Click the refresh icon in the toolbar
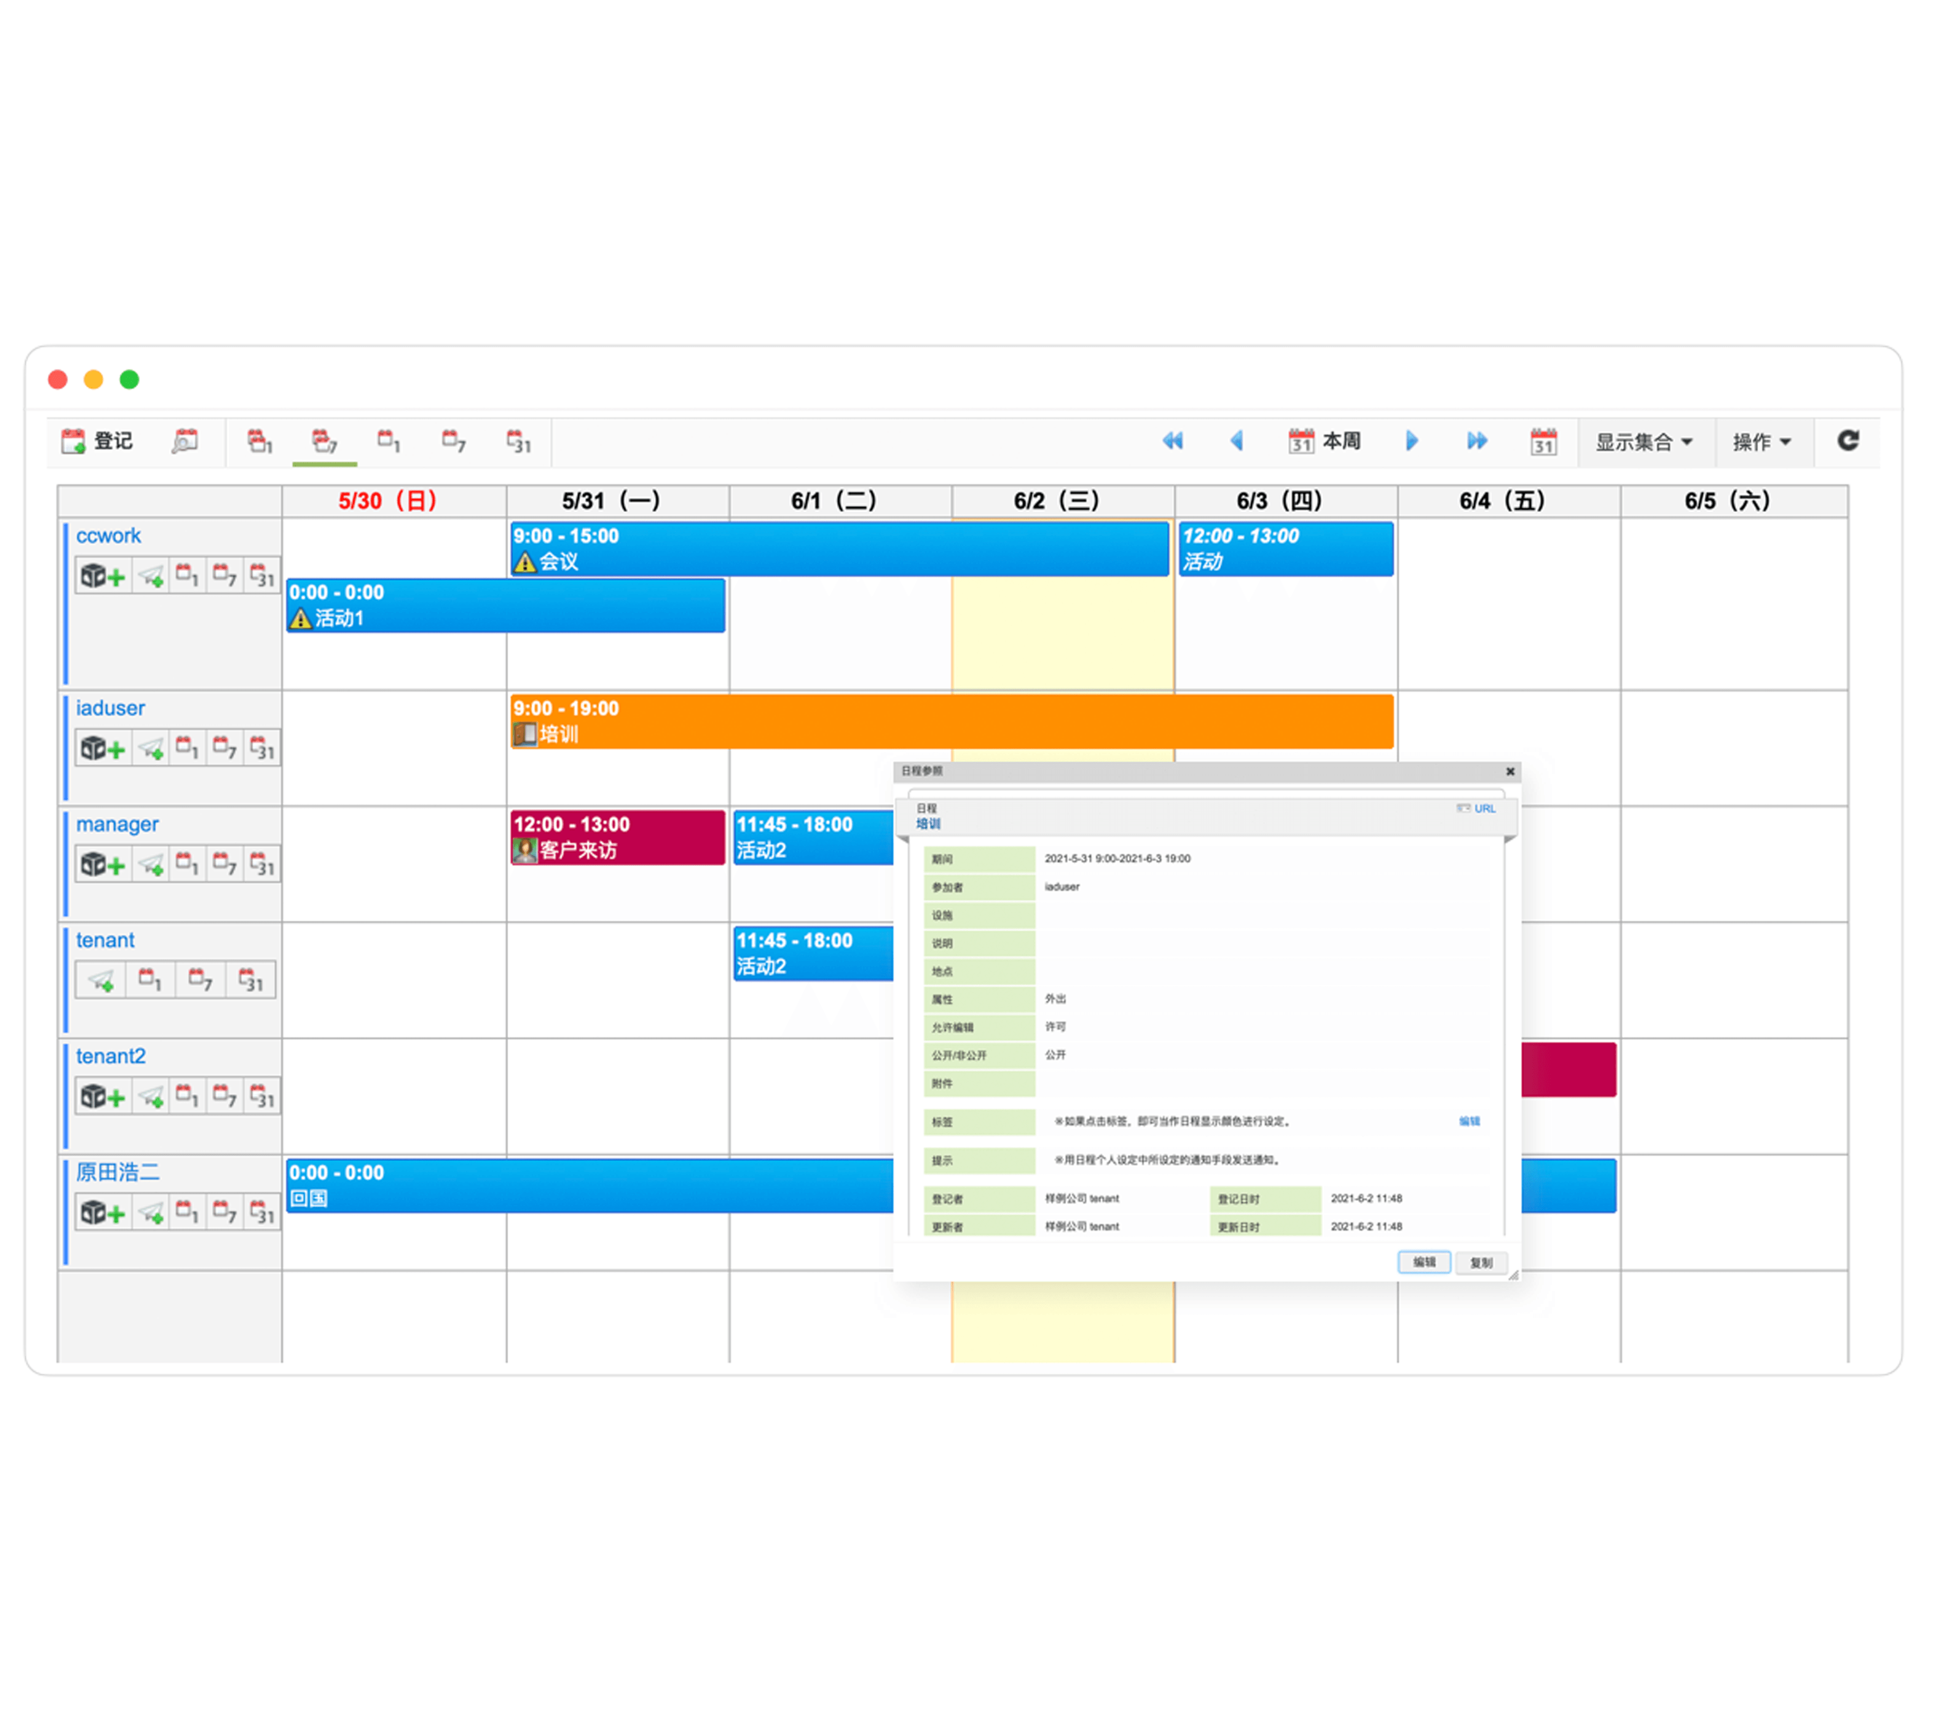 point(1847,440)
